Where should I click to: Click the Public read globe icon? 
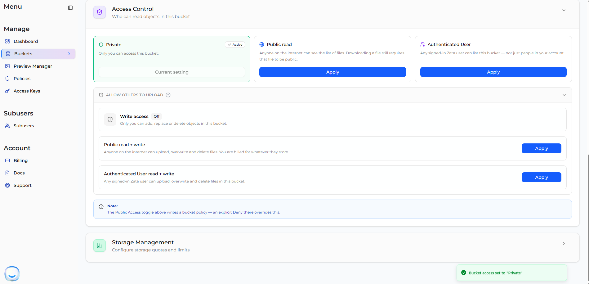coord(262,44)
